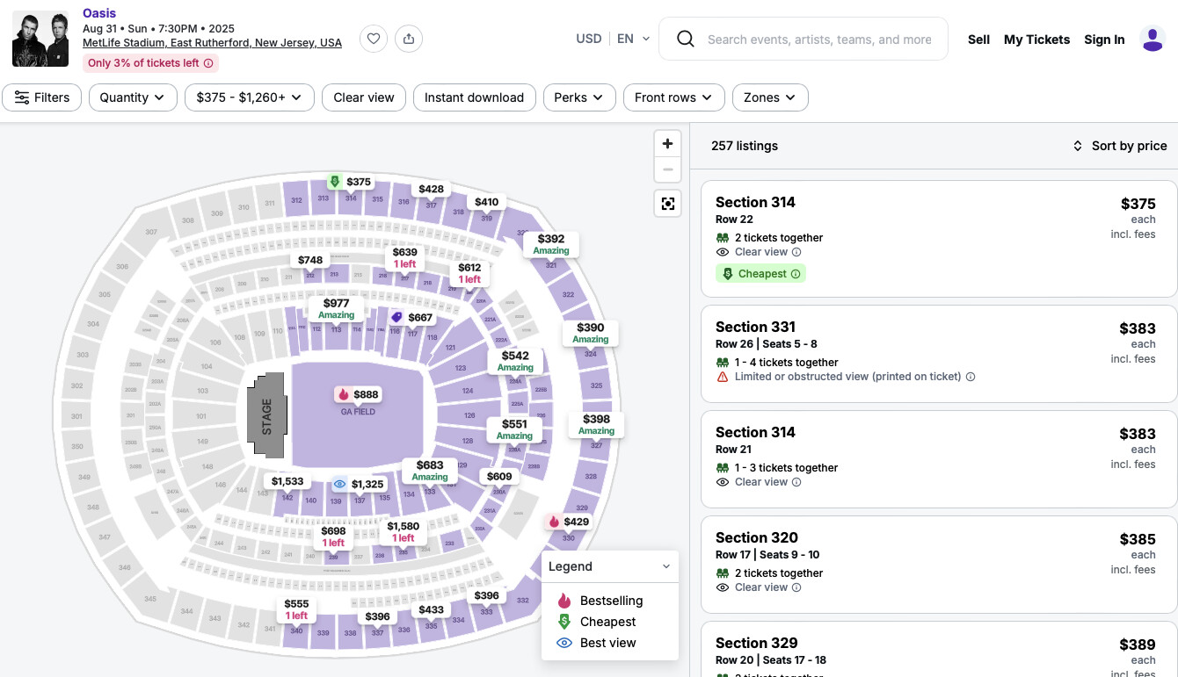Toggle the Clear view filter
The width and height of the screenshot is (1178, 677).
click(x=364, y=97)
